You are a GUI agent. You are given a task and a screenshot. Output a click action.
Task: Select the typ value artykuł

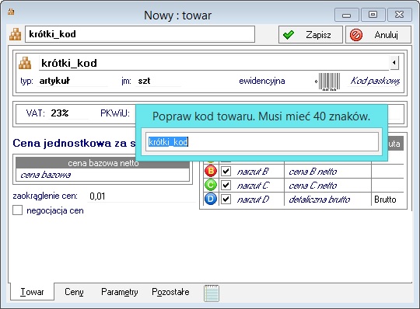point(55,81)
